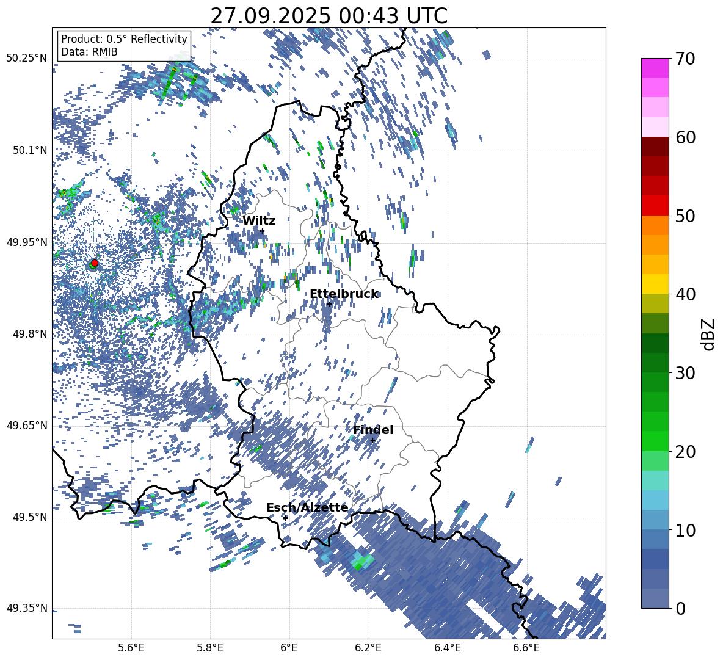Click the Product: 0.5° Reflectivity text
Image resolution: width=723 pixels, height=660 pixels.
click(x=124, y=39)
